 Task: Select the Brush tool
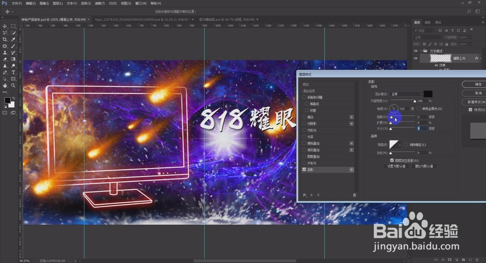[13, 46]
